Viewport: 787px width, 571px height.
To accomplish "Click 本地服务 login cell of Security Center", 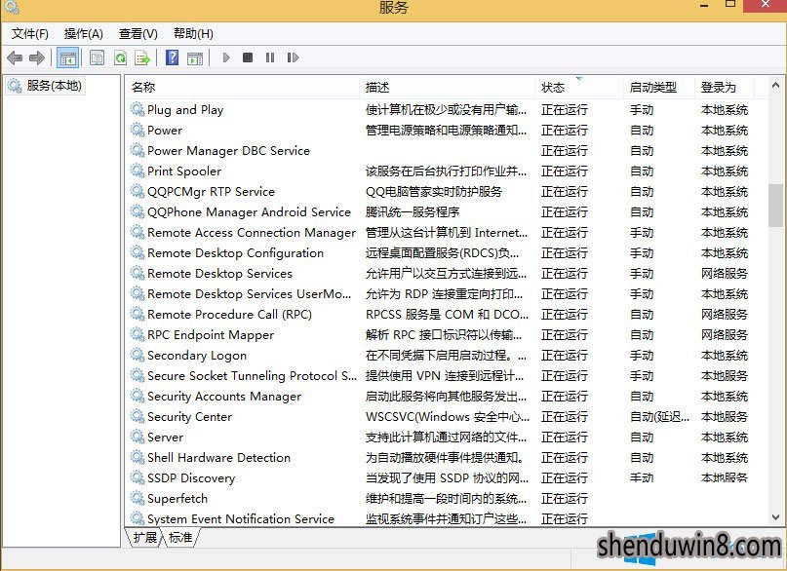I will [725, 417].
